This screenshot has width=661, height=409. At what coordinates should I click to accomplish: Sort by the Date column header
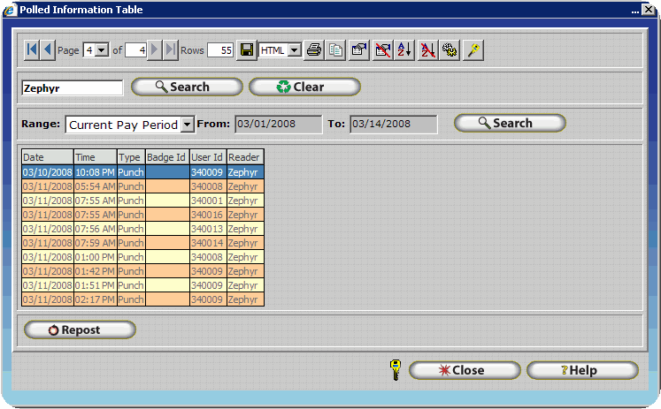(47, 157)
